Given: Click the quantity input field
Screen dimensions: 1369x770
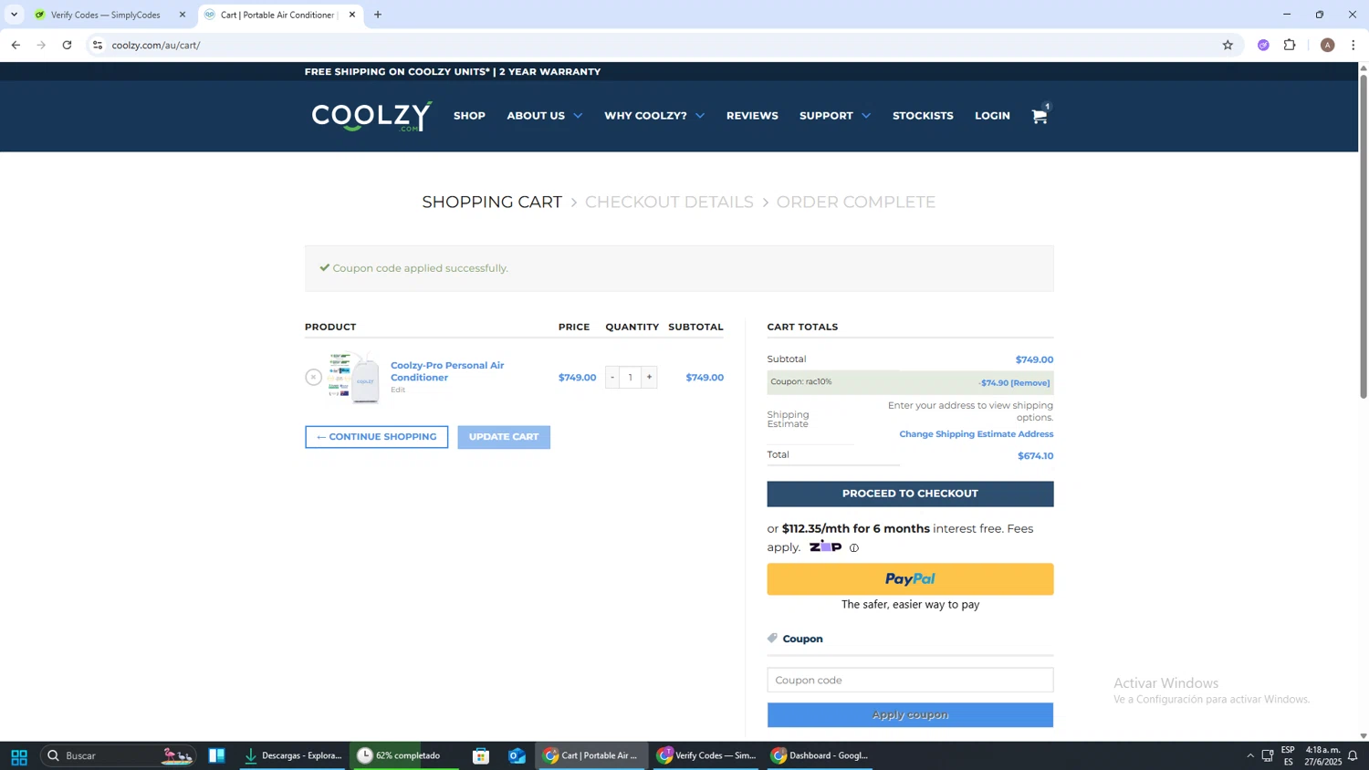Looking at the screenshot, I should [x=631, y=377].
